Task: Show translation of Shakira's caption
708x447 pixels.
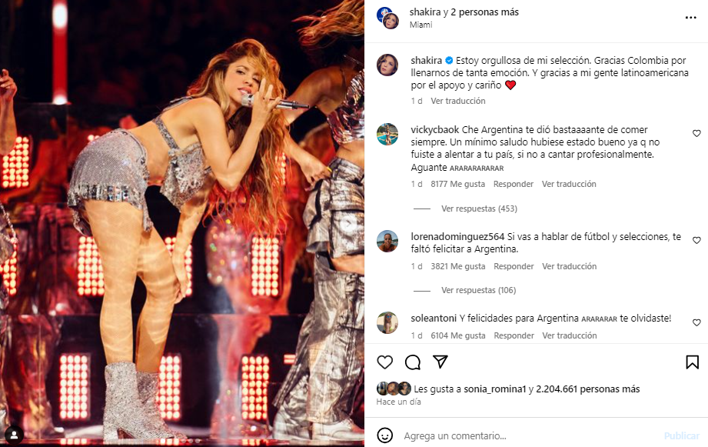Action: pyautogui.click(x=457, y=101)
